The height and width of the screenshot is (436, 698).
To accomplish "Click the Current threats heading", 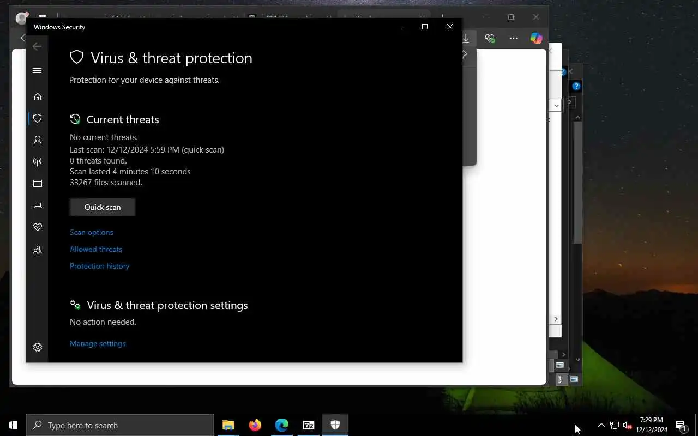I will (123, 119).
